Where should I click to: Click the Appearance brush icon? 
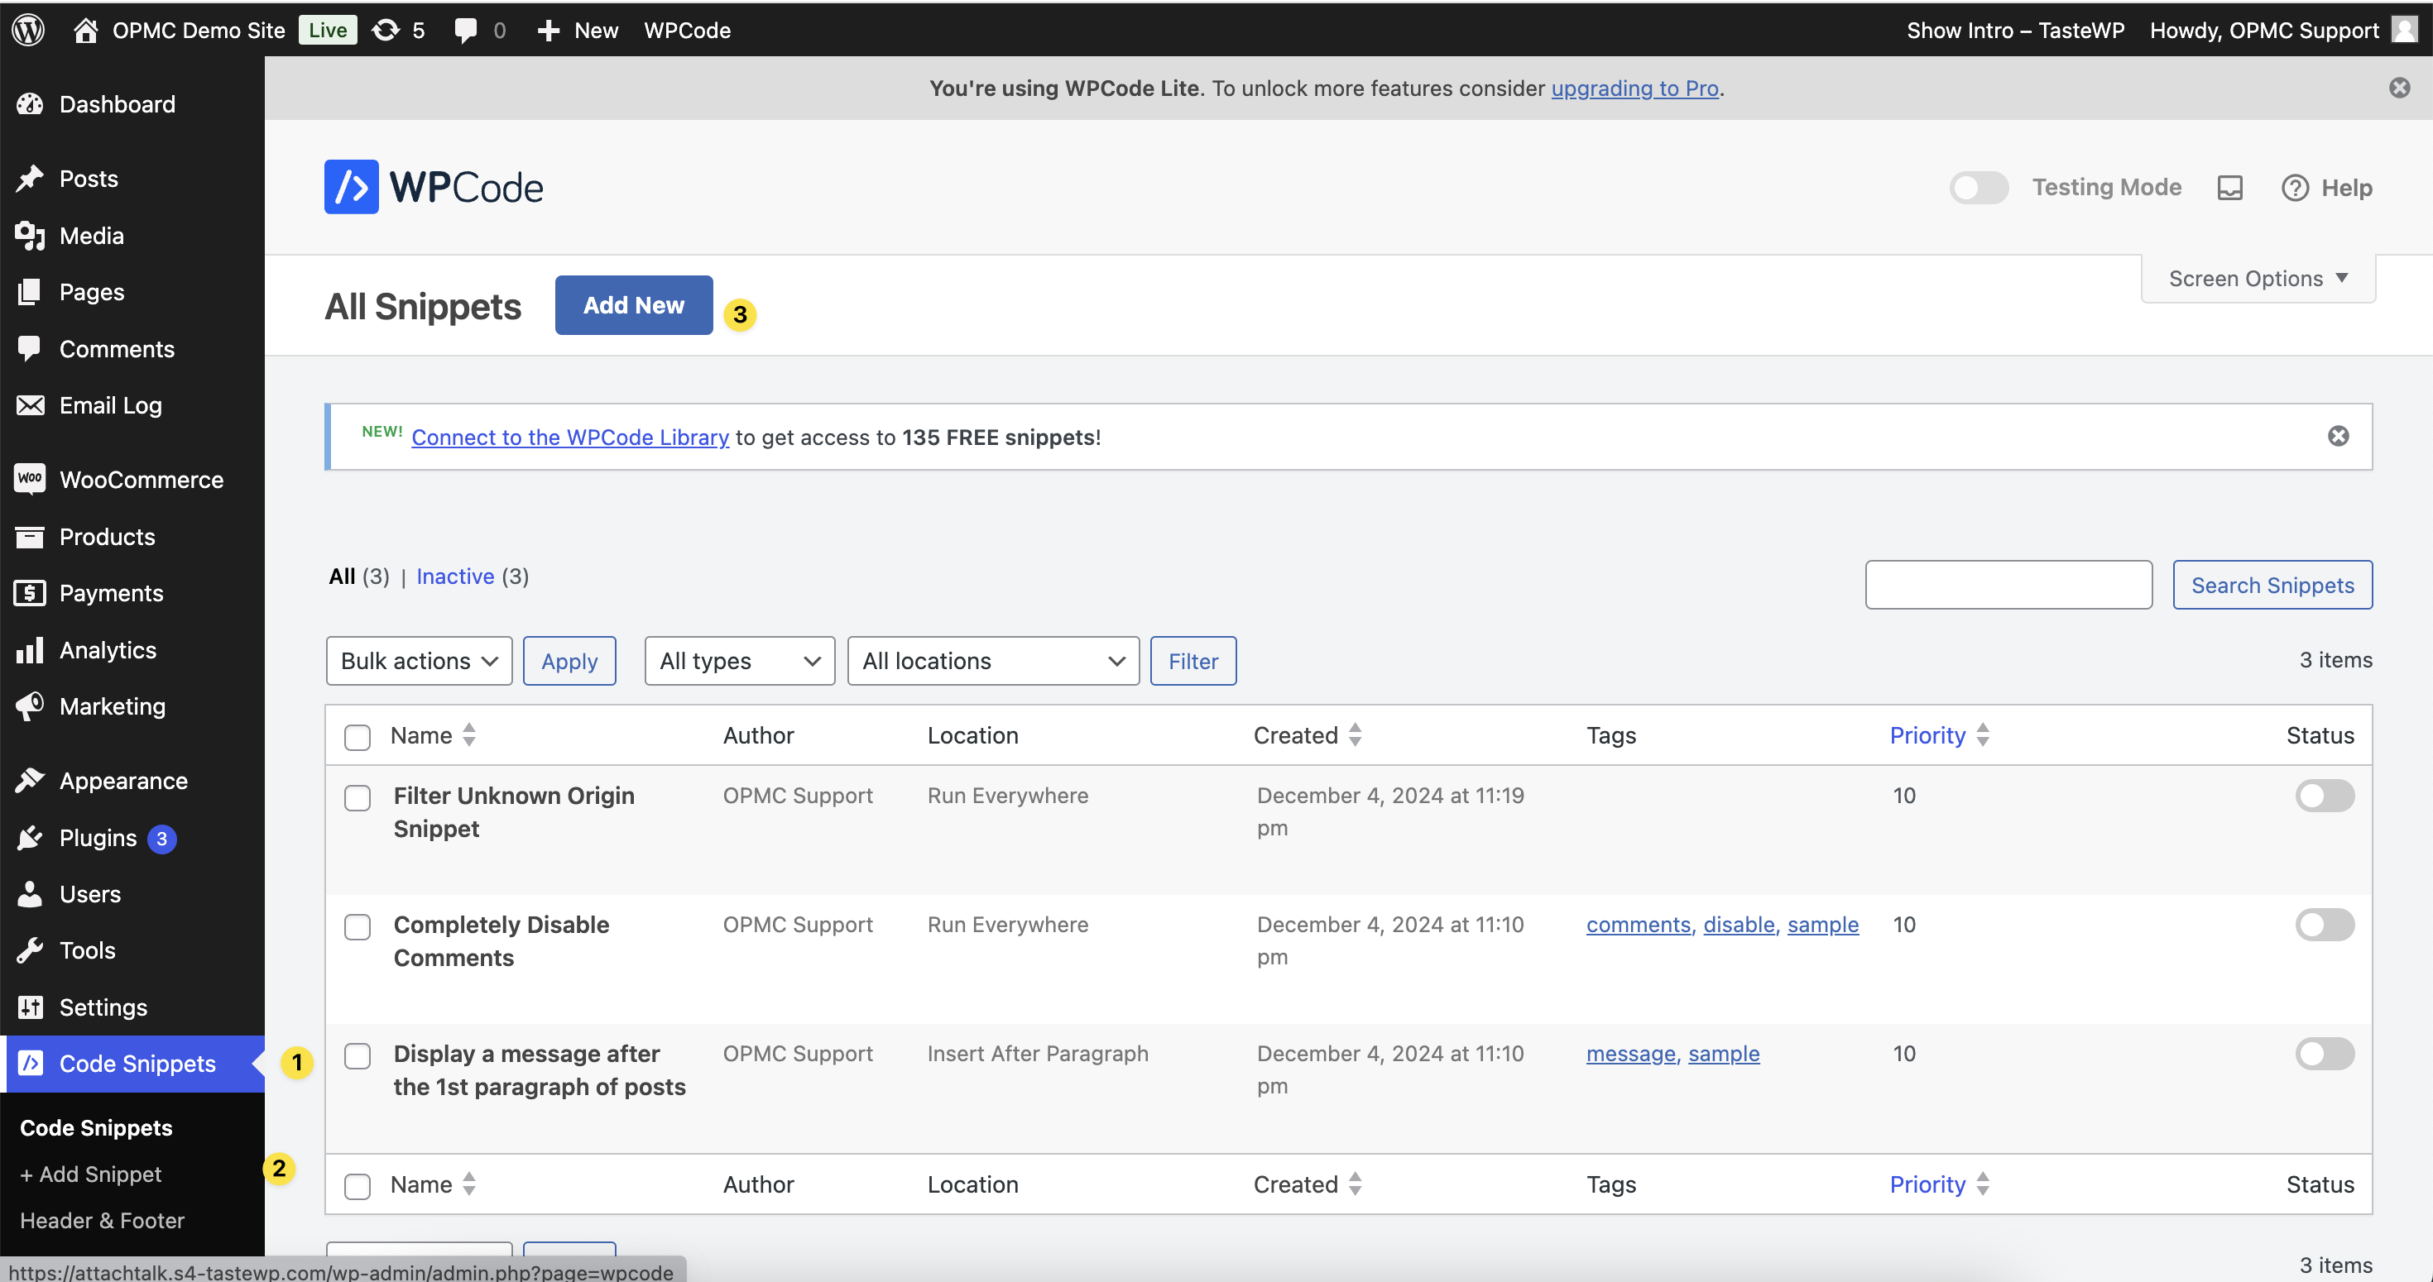[x=31, y=781]
